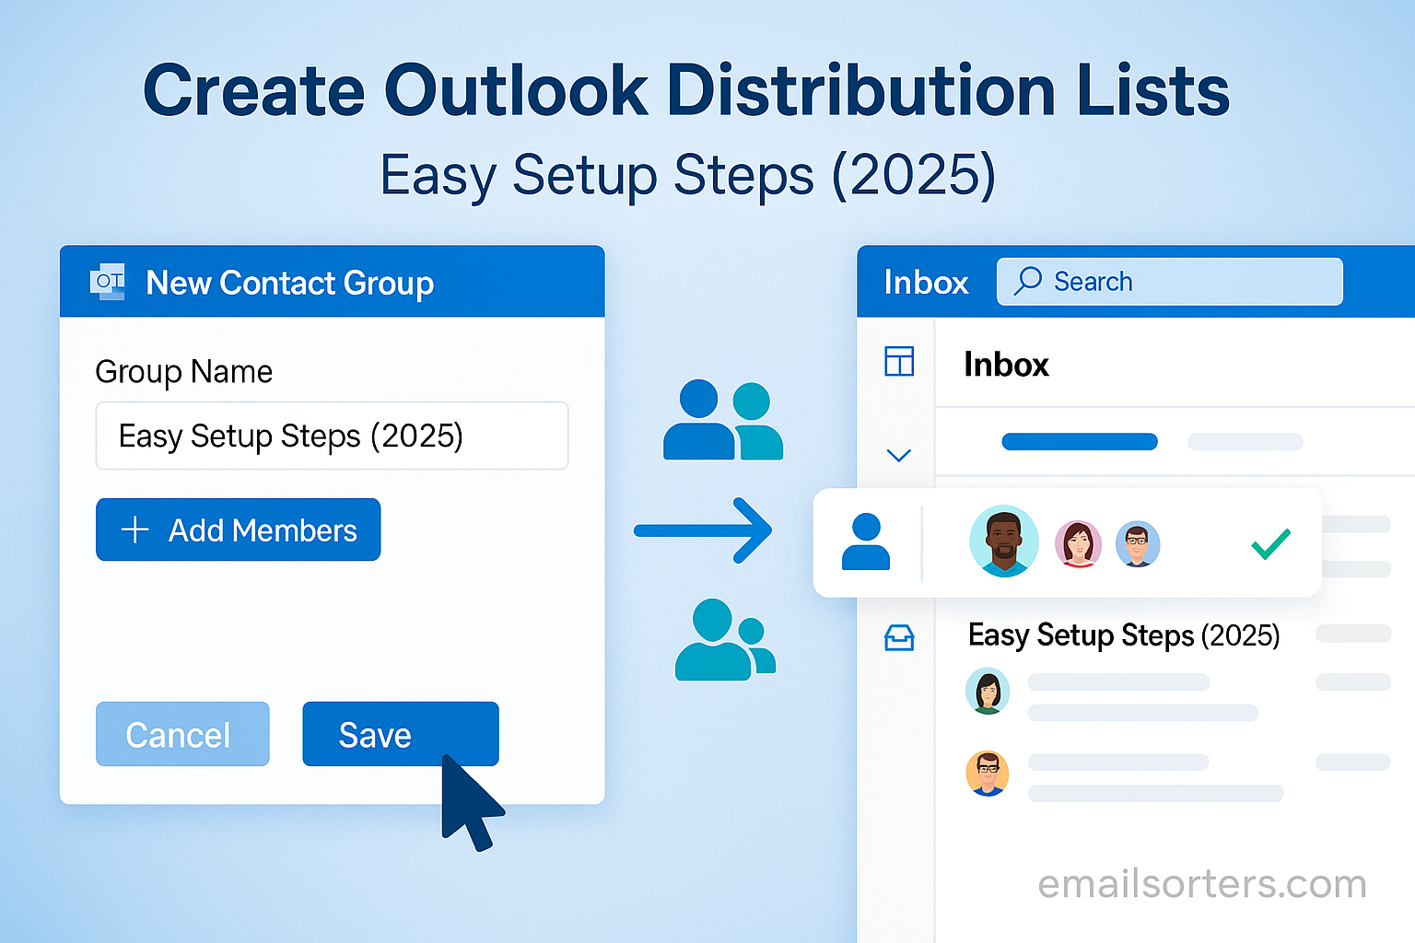Toggle the green checkmark on the contact card
Viewport: 1415px width, 943px height.
(x=1270, y=543)
